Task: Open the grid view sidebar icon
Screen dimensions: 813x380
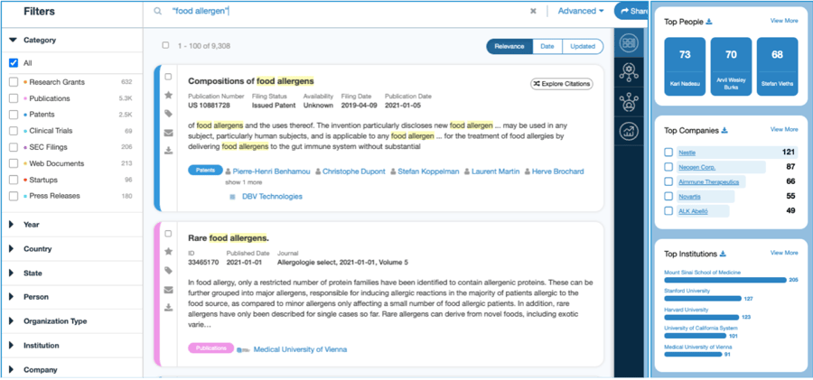Action: 629,43
